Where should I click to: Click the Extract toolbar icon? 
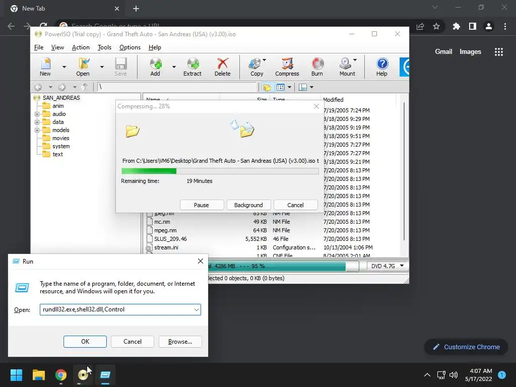192,67
